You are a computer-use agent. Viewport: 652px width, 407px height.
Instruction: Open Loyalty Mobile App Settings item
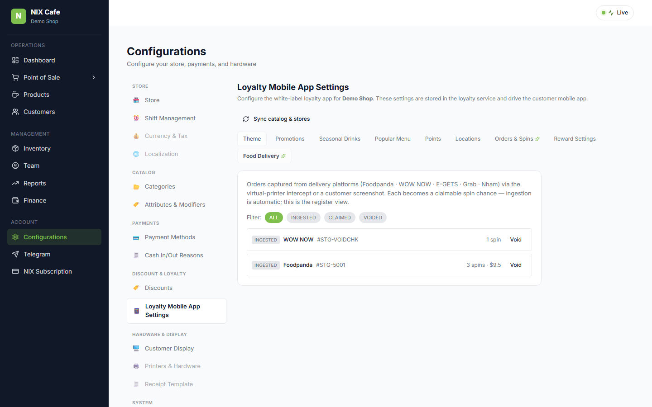click(177, 311)
